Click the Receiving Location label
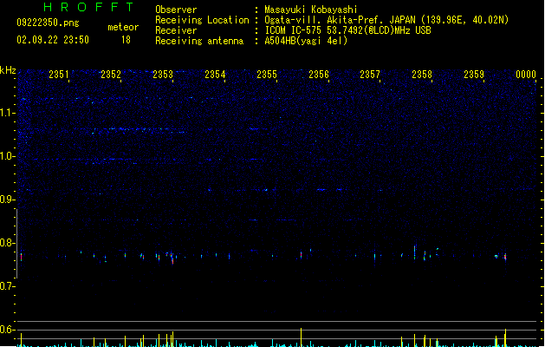This screenshot has width=545, height=347. click(x=202, y=20)
